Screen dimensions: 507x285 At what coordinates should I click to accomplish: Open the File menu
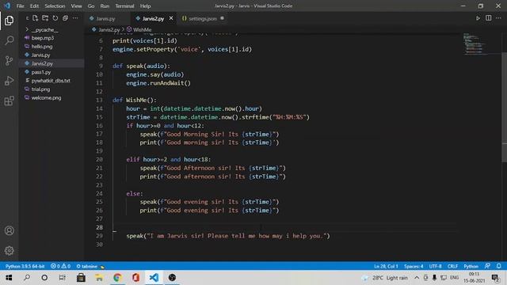coord(20,6)
